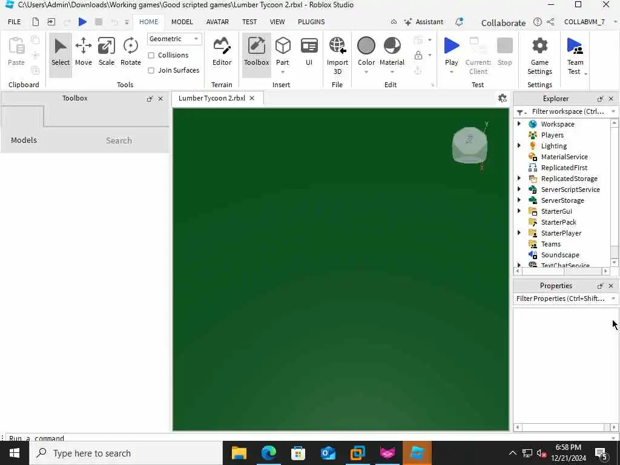Insert a Part

pyautogui.click(x=282, y=50)
